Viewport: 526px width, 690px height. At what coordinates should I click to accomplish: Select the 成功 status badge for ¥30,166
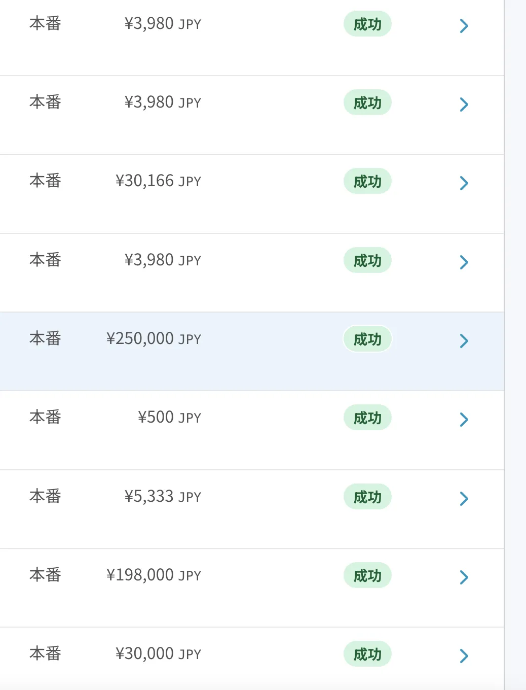[x=367, y=181]
